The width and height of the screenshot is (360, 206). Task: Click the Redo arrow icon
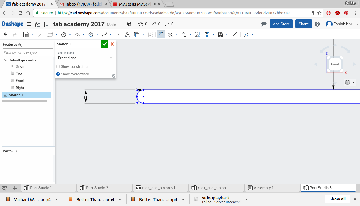(x=15, y=35)
